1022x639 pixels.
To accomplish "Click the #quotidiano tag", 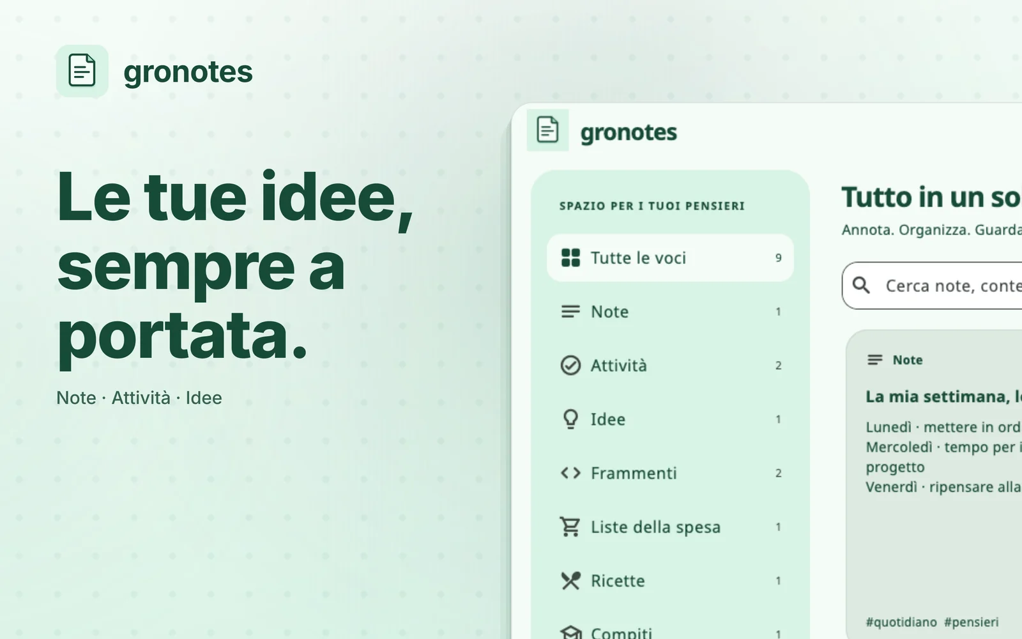I will click(x=901, y=622).
